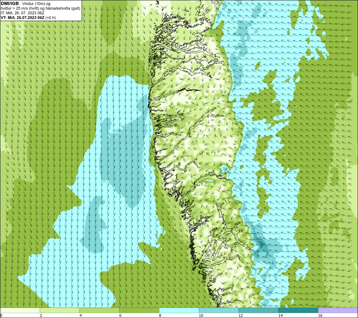Click the legend scale label '4'

click(81, 315)
